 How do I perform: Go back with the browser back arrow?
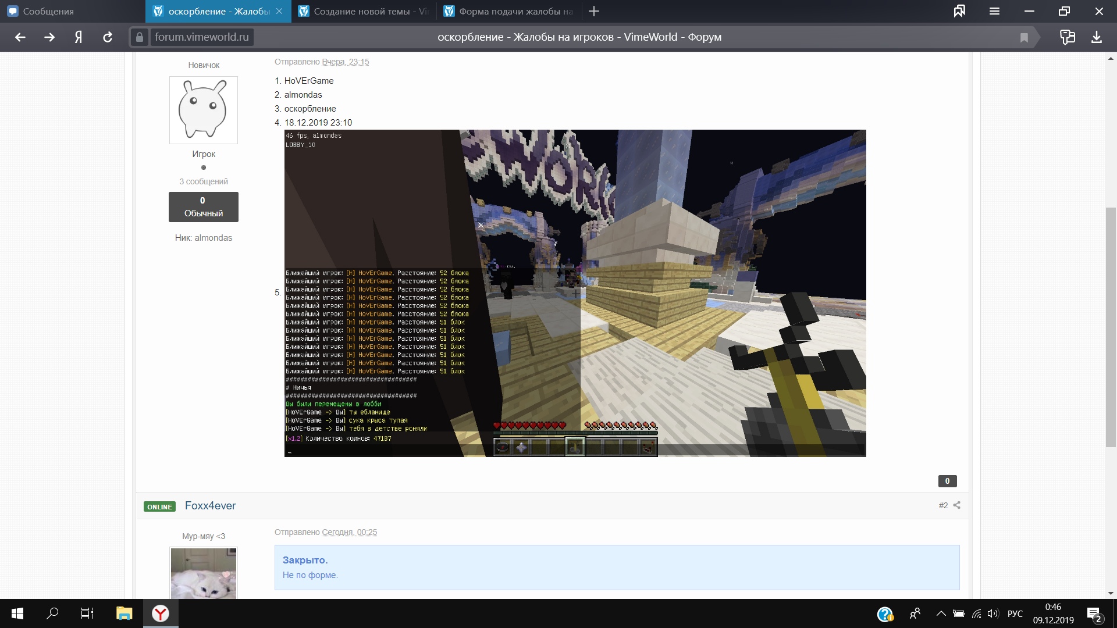click(20, 37)
